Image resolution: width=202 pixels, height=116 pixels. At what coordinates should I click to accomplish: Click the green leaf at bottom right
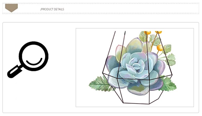pyautogui.click(x=168, y=84)
